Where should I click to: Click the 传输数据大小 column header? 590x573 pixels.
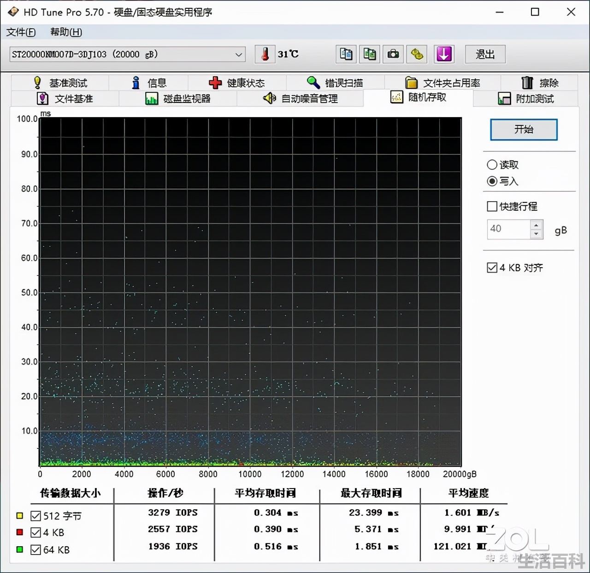point(70,493)
